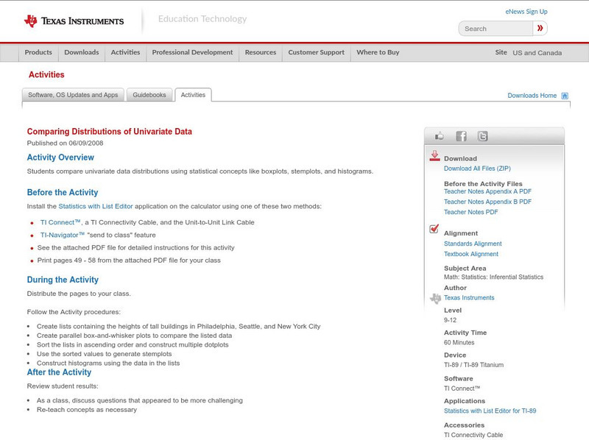The width and height of the screenshot is (589, 440).
Task: Click the Texas Instruments author icon
Action: (435, 299)
